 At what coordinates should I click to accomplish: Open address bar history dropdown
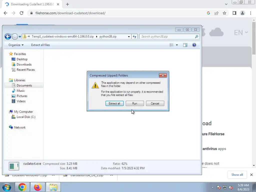[x=129, y=36]
